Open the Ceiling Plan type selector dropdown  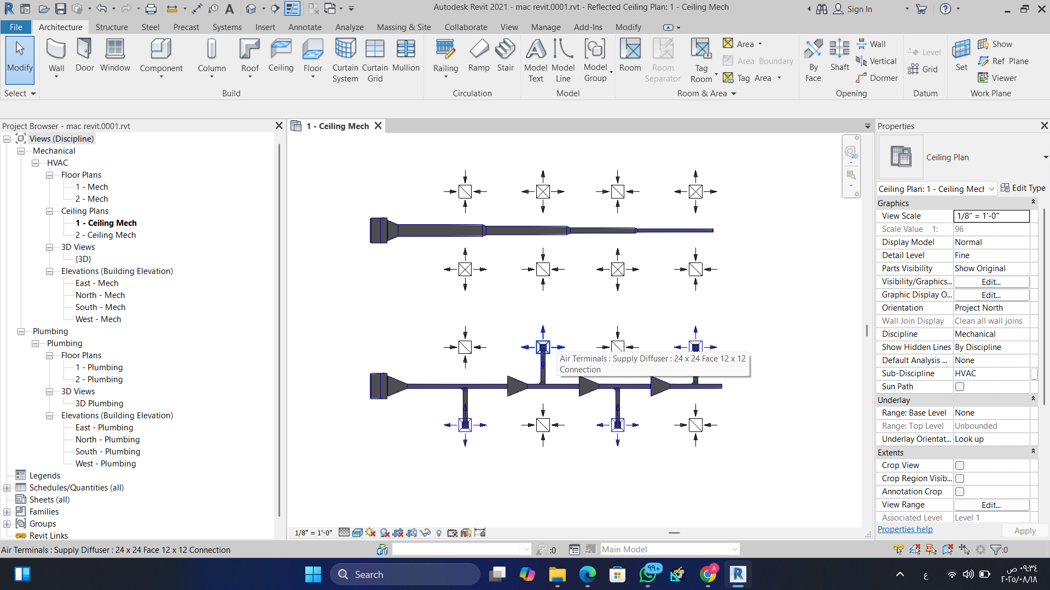click(1045, 157)
